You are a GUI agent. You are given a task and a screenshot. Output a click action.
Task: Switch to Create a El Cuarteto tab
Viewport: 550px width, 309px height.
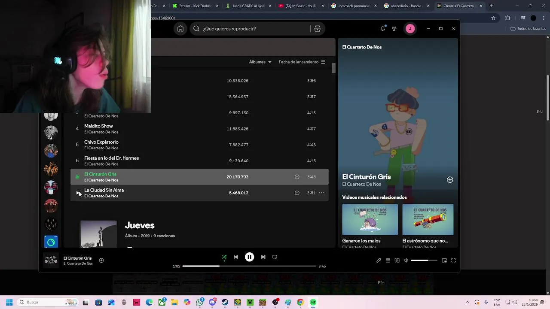pyautogui.click(x=459, y=6)
